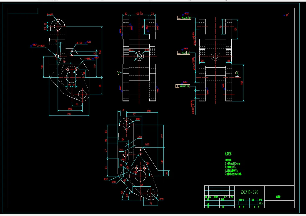Select the Φ55H7 tolerance dimension
Image resolution: width=306 pixels, height=216 pixels.
[194, 64]
